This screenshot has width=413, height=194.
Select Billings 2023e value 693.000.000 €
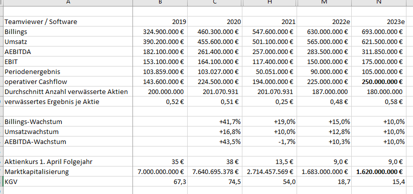[382, 32]
